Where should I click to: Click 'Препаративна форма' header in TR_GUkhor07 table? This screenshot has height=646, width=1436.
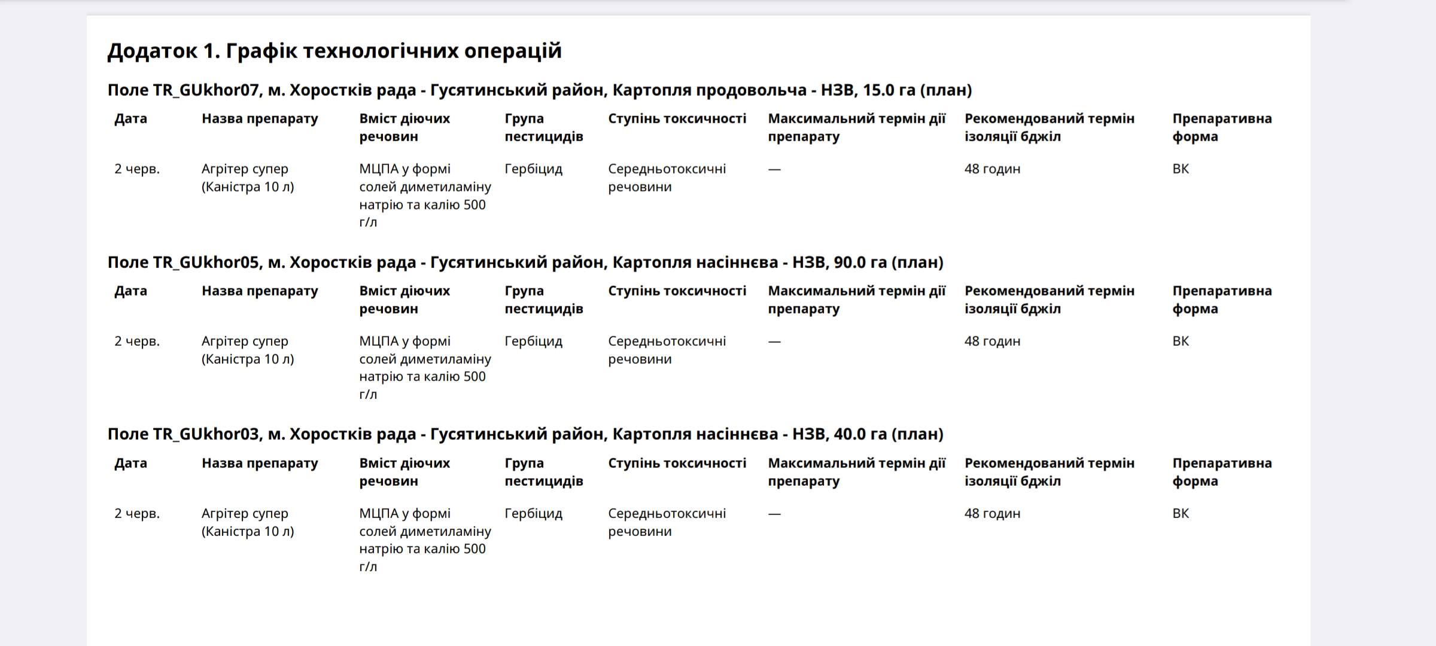1221,127
